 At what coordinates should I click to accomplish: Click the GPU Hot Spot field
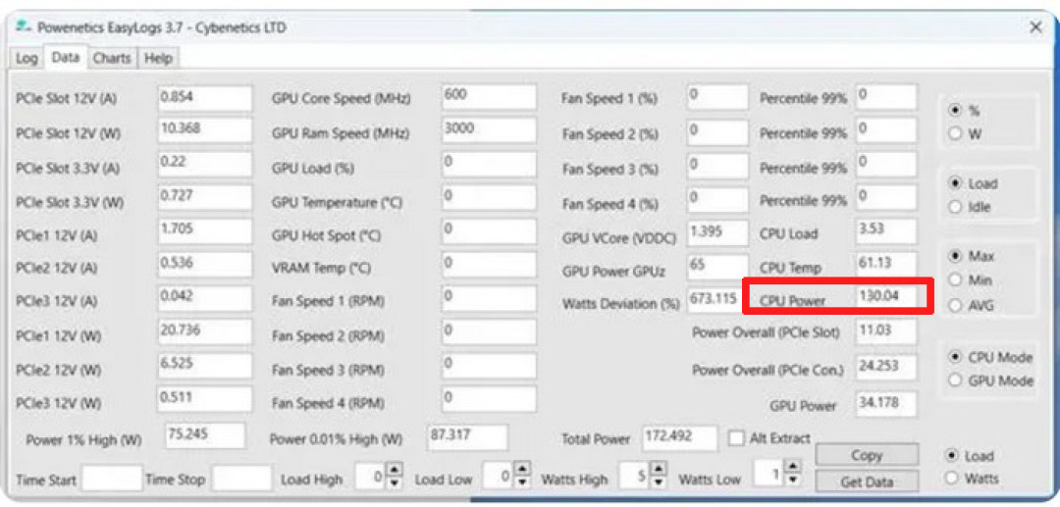coord(489,230)
